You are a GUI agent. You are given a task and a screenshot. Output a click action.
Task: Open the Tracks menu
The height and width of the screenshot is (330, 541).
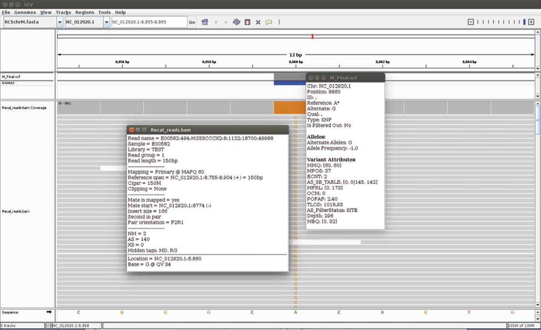click(x=63, y=12)
